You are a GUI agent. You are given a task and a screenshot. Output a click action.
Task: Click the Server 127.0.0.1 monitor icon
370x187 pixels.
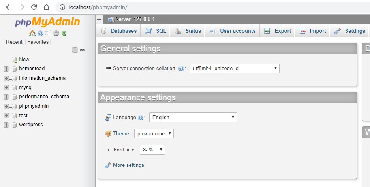click(x=111, y=20)
